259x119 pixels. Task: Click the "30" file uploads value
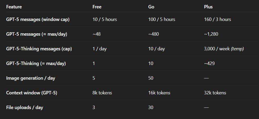click(151, 107)
